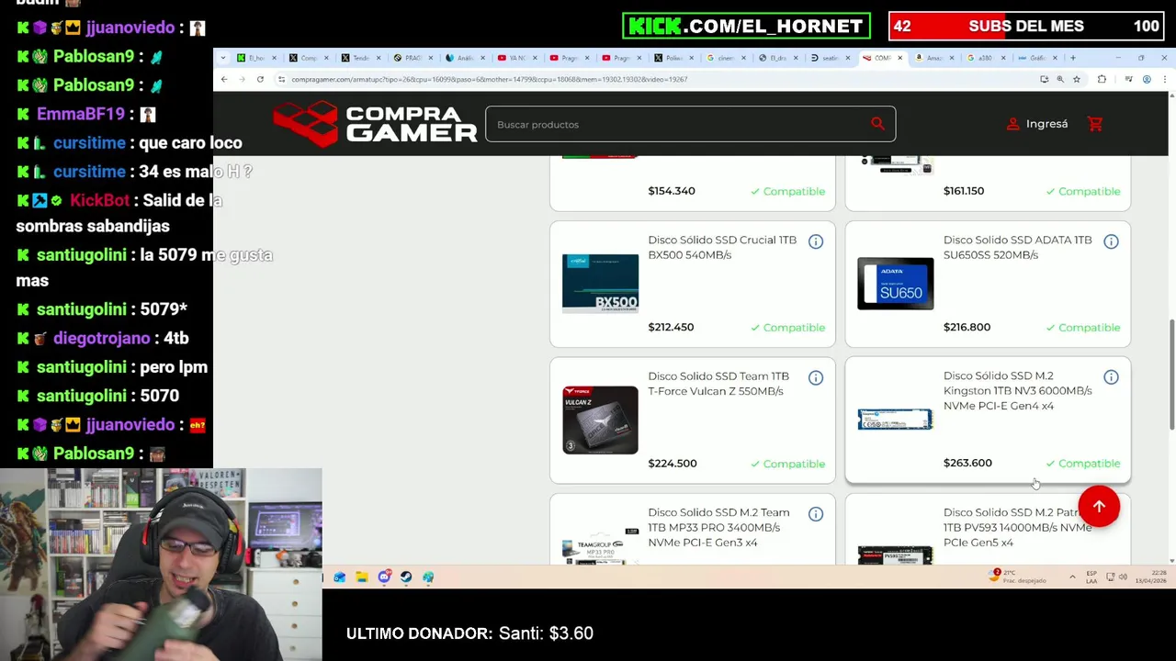Click the search magnifier icon

point(877,124)
